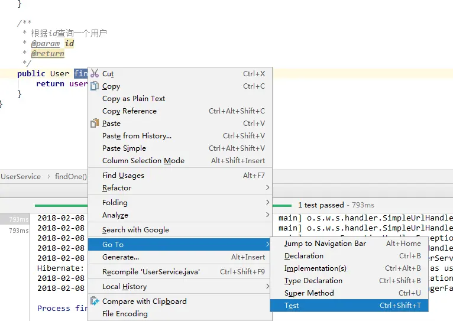Click UserService breadcrumb
The height and width of the screenshot is (321, 453).
point(21,176)
